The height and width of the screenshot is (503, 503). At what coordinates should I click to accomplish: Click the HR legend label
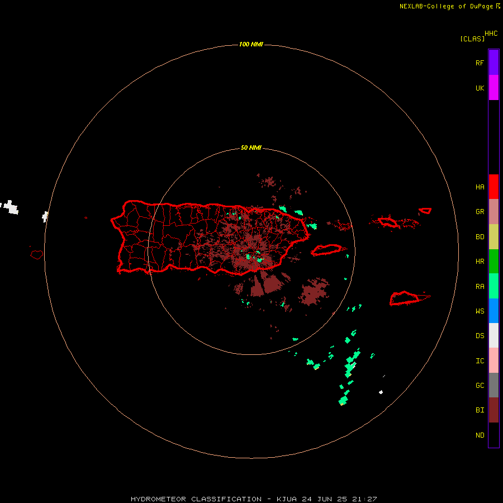[x=480, y=262]
